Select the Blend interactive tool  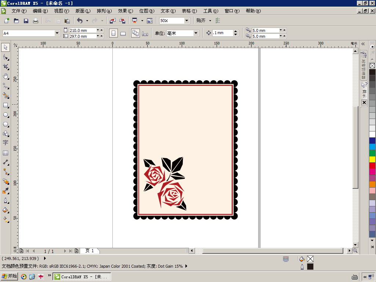[x=6, y=181]
